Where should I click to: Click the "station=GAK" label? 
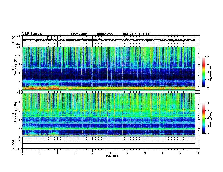click(105, 34)
